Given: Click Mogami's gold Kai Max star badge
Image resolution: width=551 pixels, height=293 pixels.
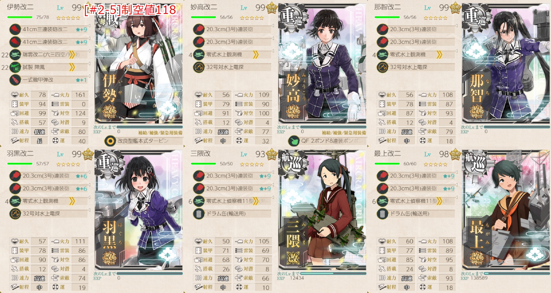Looking at the screenshot, I should (x=455, y=155).
